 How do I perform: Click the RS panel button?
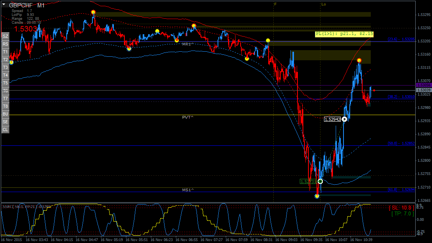click(5, 44)
